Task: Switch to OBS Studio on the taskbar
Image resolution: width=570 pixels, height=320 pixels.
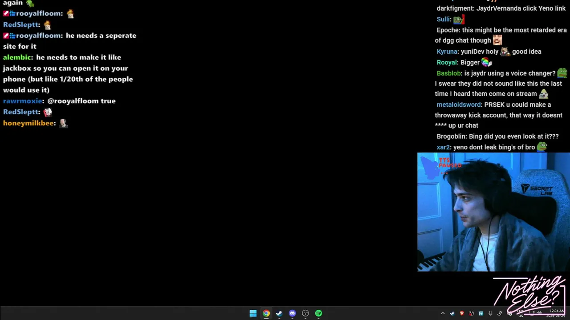Action: (x=305, y=313)
